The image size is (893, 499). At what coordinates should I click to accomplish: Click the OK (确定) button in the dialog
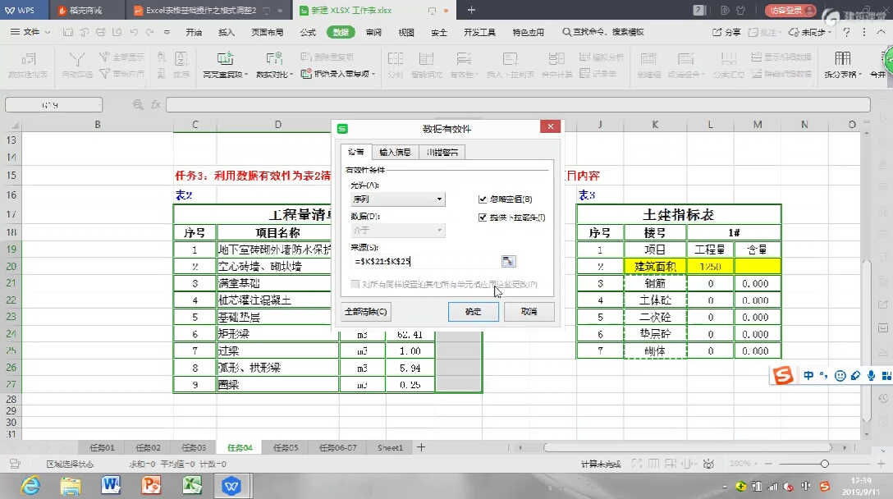pos(474,312)
